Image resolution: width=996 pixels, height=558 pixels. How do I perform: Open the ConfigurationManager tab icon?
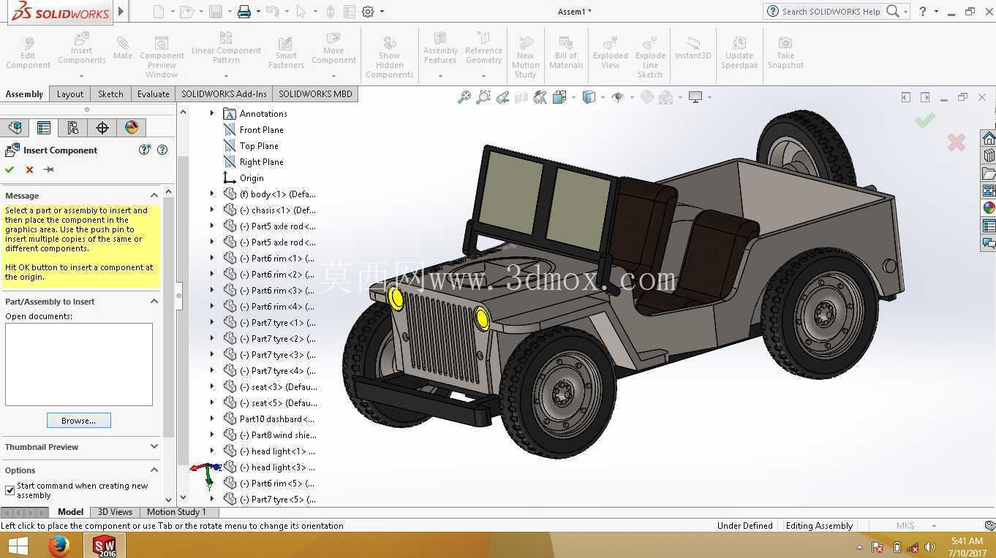coord(73,128)
